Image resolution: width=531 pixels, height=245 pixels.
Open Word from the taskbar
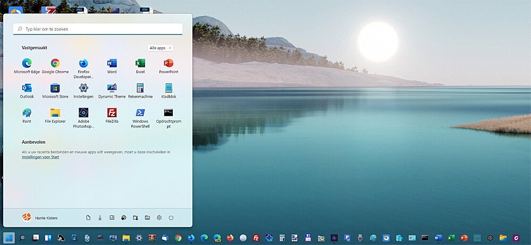point(438,238)
